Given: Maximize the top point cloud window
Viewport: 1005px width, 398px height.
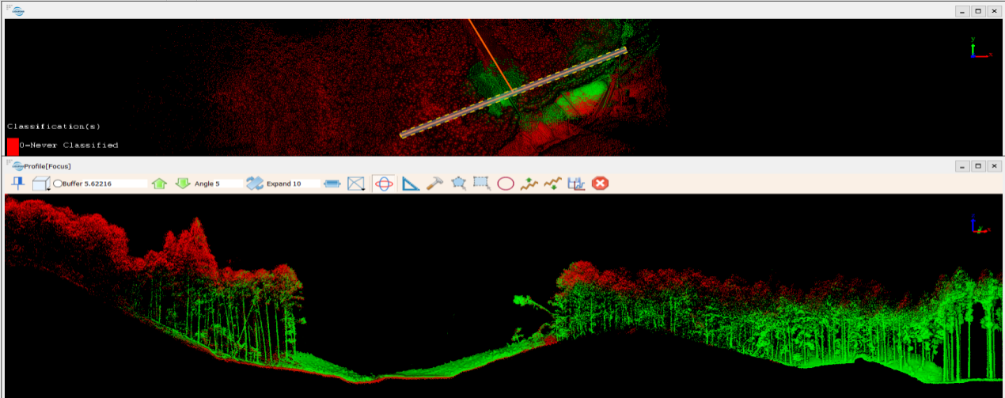Looking at the screenshot, I should coord(977,11).
